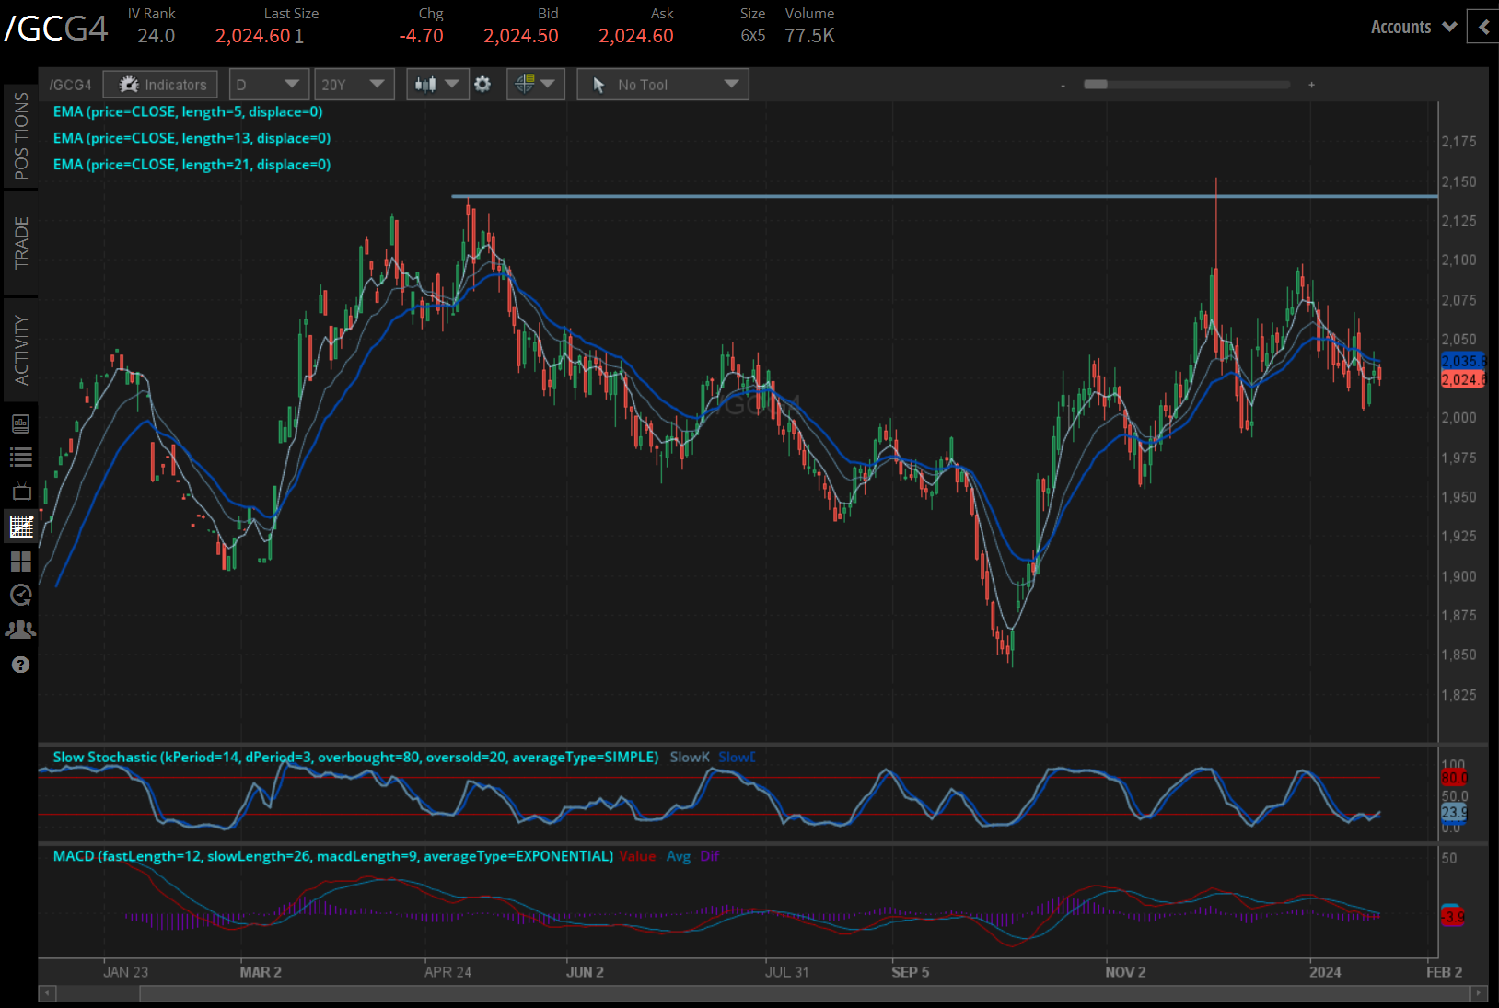The height and width of the screenshot is (1008, 1499).
Task: Expand the D aggregation period dropdown
Action: coord(268,85)
